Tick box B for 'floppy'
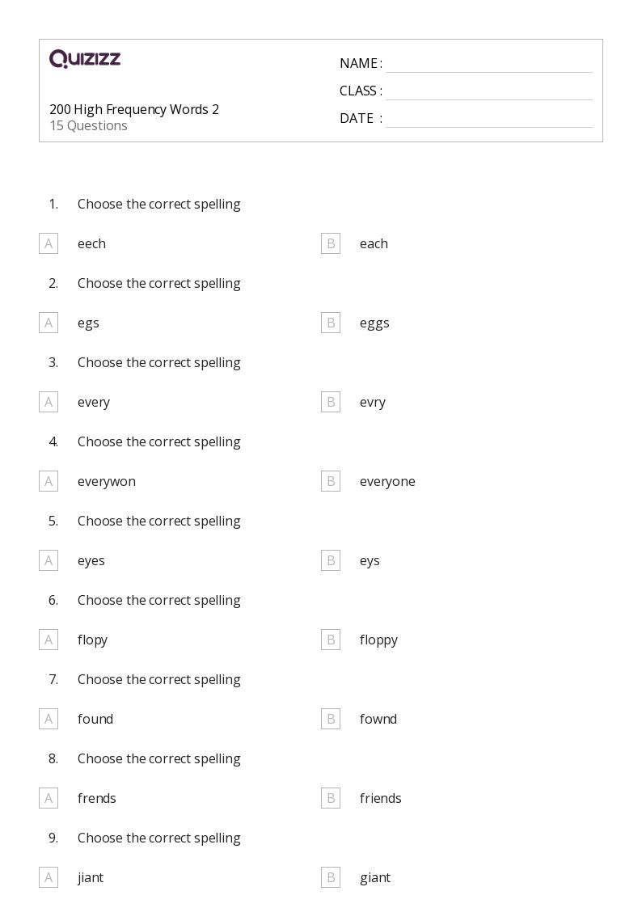This screenshot has width=642, height=908. click(331, 640)
